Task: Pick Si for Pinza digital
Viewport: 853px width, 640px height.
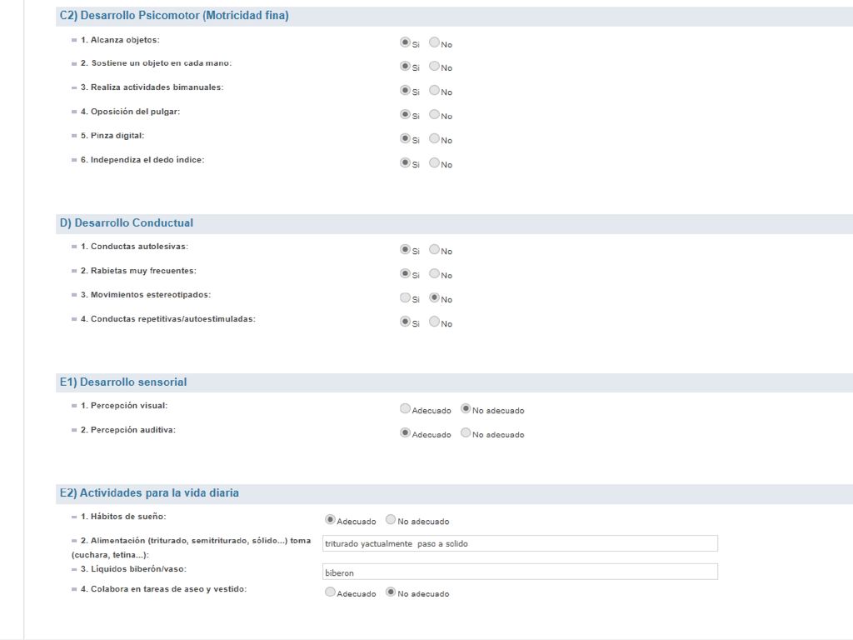Action: (x=405, y=138)
